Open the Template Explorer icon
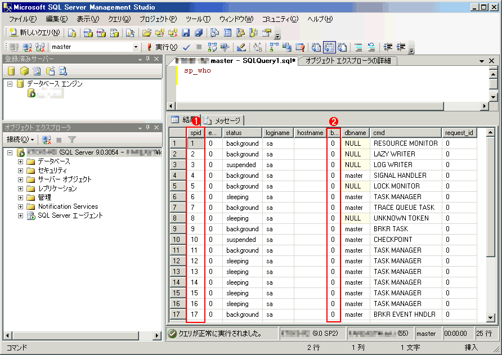Viewport: 502px width, 355px height. click(x=254, y=33)
